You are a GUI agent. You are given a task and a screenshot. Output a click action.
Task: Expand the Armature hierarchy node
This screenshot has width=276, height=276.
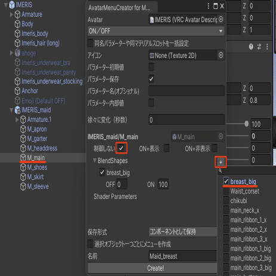[x=11, y=14]
